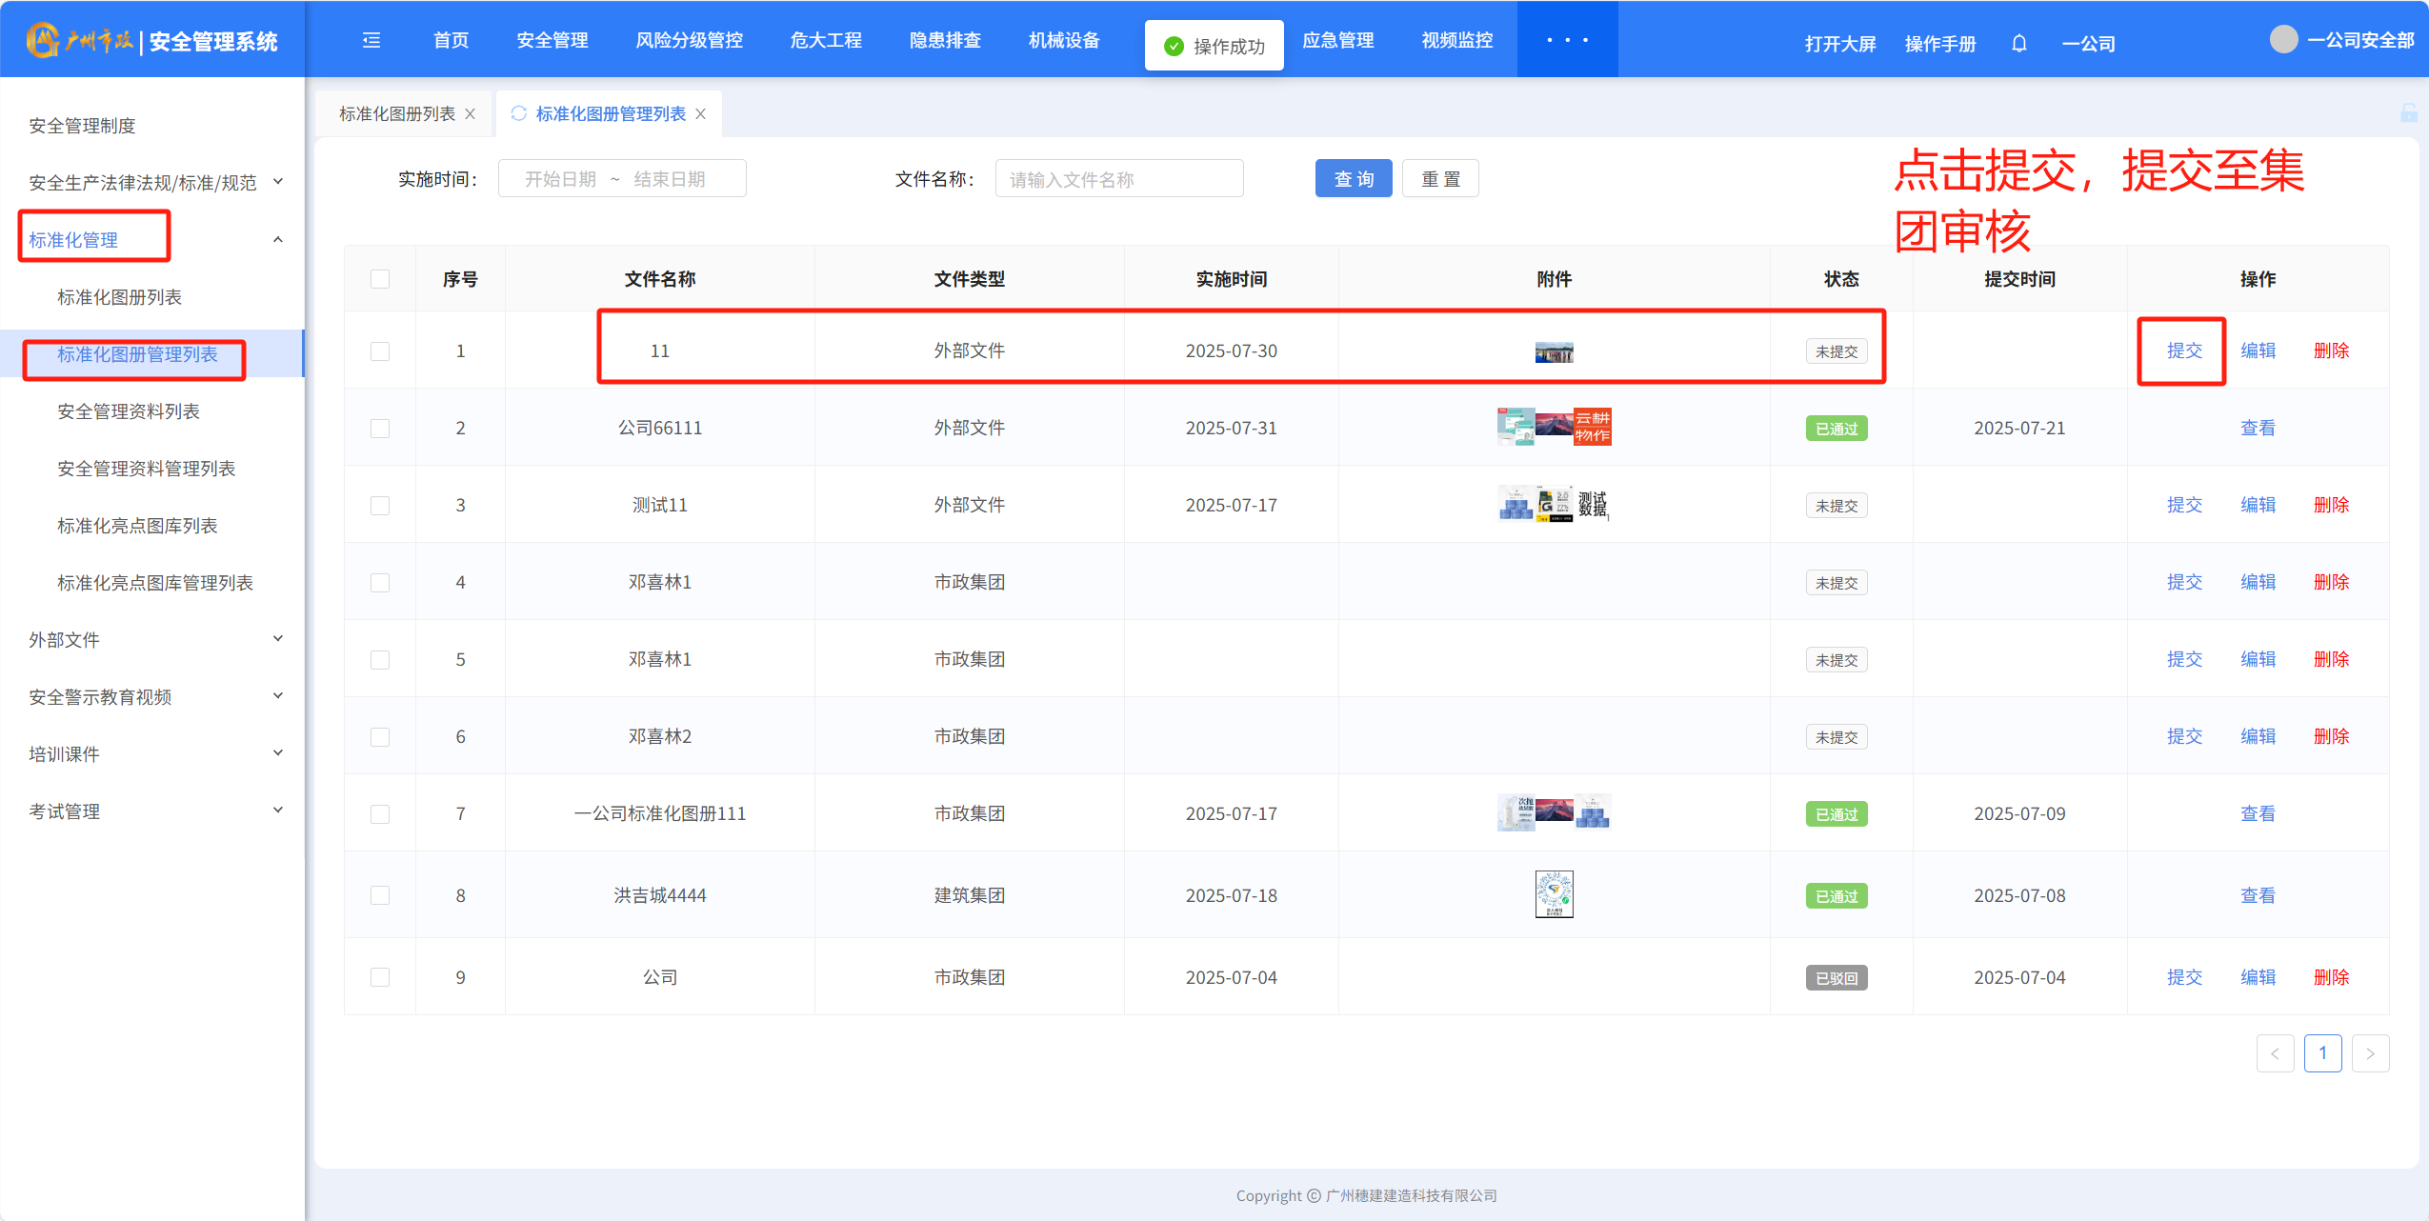Open the notification bell icon

[x=2018, y=44]
